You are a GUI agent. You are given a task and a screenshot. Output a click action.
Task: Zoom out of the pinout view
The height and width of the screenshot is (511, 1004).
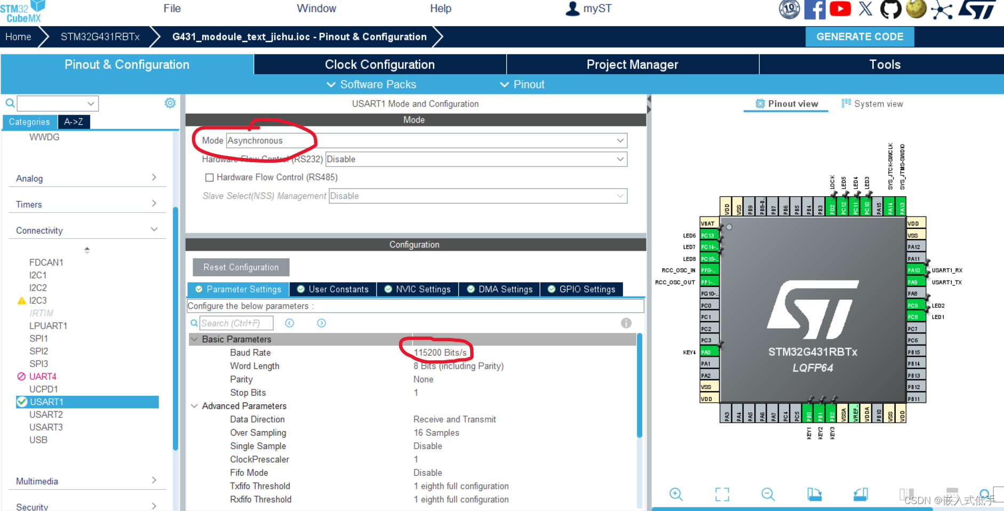click(768, 494)
